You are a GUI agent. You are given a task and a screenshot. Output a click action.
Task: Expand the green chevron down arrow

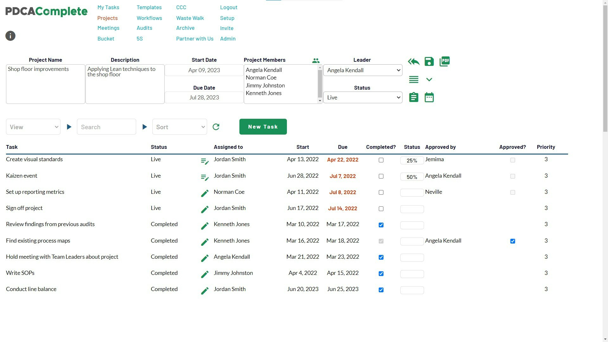tap(429, 79)
